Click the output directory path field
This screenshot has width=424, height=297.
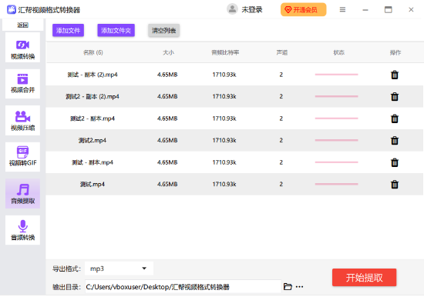(x=183, y=287)
